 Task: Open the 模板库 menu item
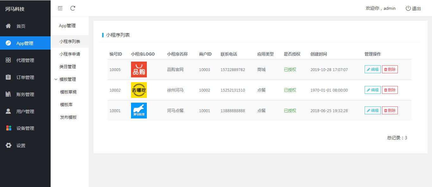67,105
